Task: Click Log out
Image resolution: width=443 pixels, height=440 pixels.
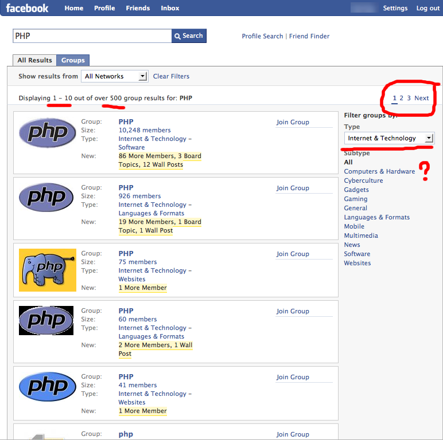Action: pyautogui.click(x=428, y=8)
